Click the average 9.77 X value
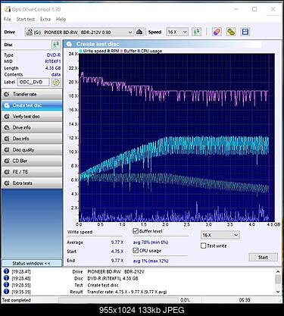 pyautogui.click(x=117, y=242)
